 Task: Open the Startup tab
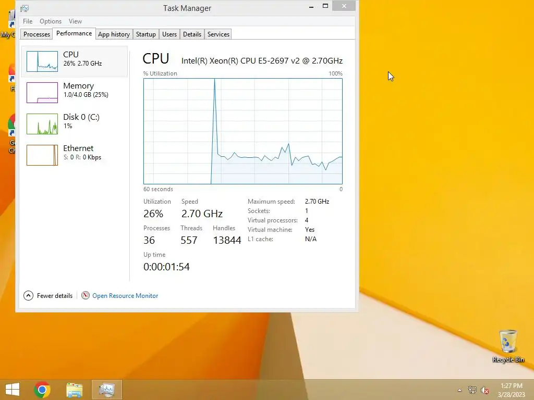point(146,34)
